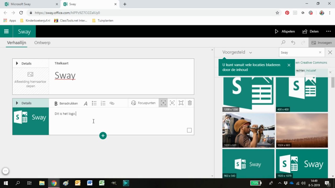The height and width of the screenshot is (188, 335).
Task: Insert a bulleted list
Action: [x=94, y=103]
